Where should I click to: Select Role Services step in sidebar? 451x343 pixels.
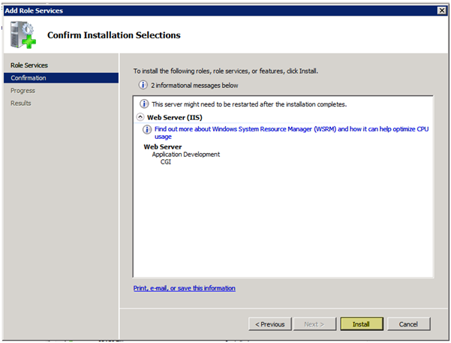(29, 65)
